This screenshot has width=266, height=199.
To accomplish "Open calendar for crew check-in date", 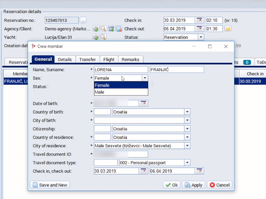I will click(143, 171).
